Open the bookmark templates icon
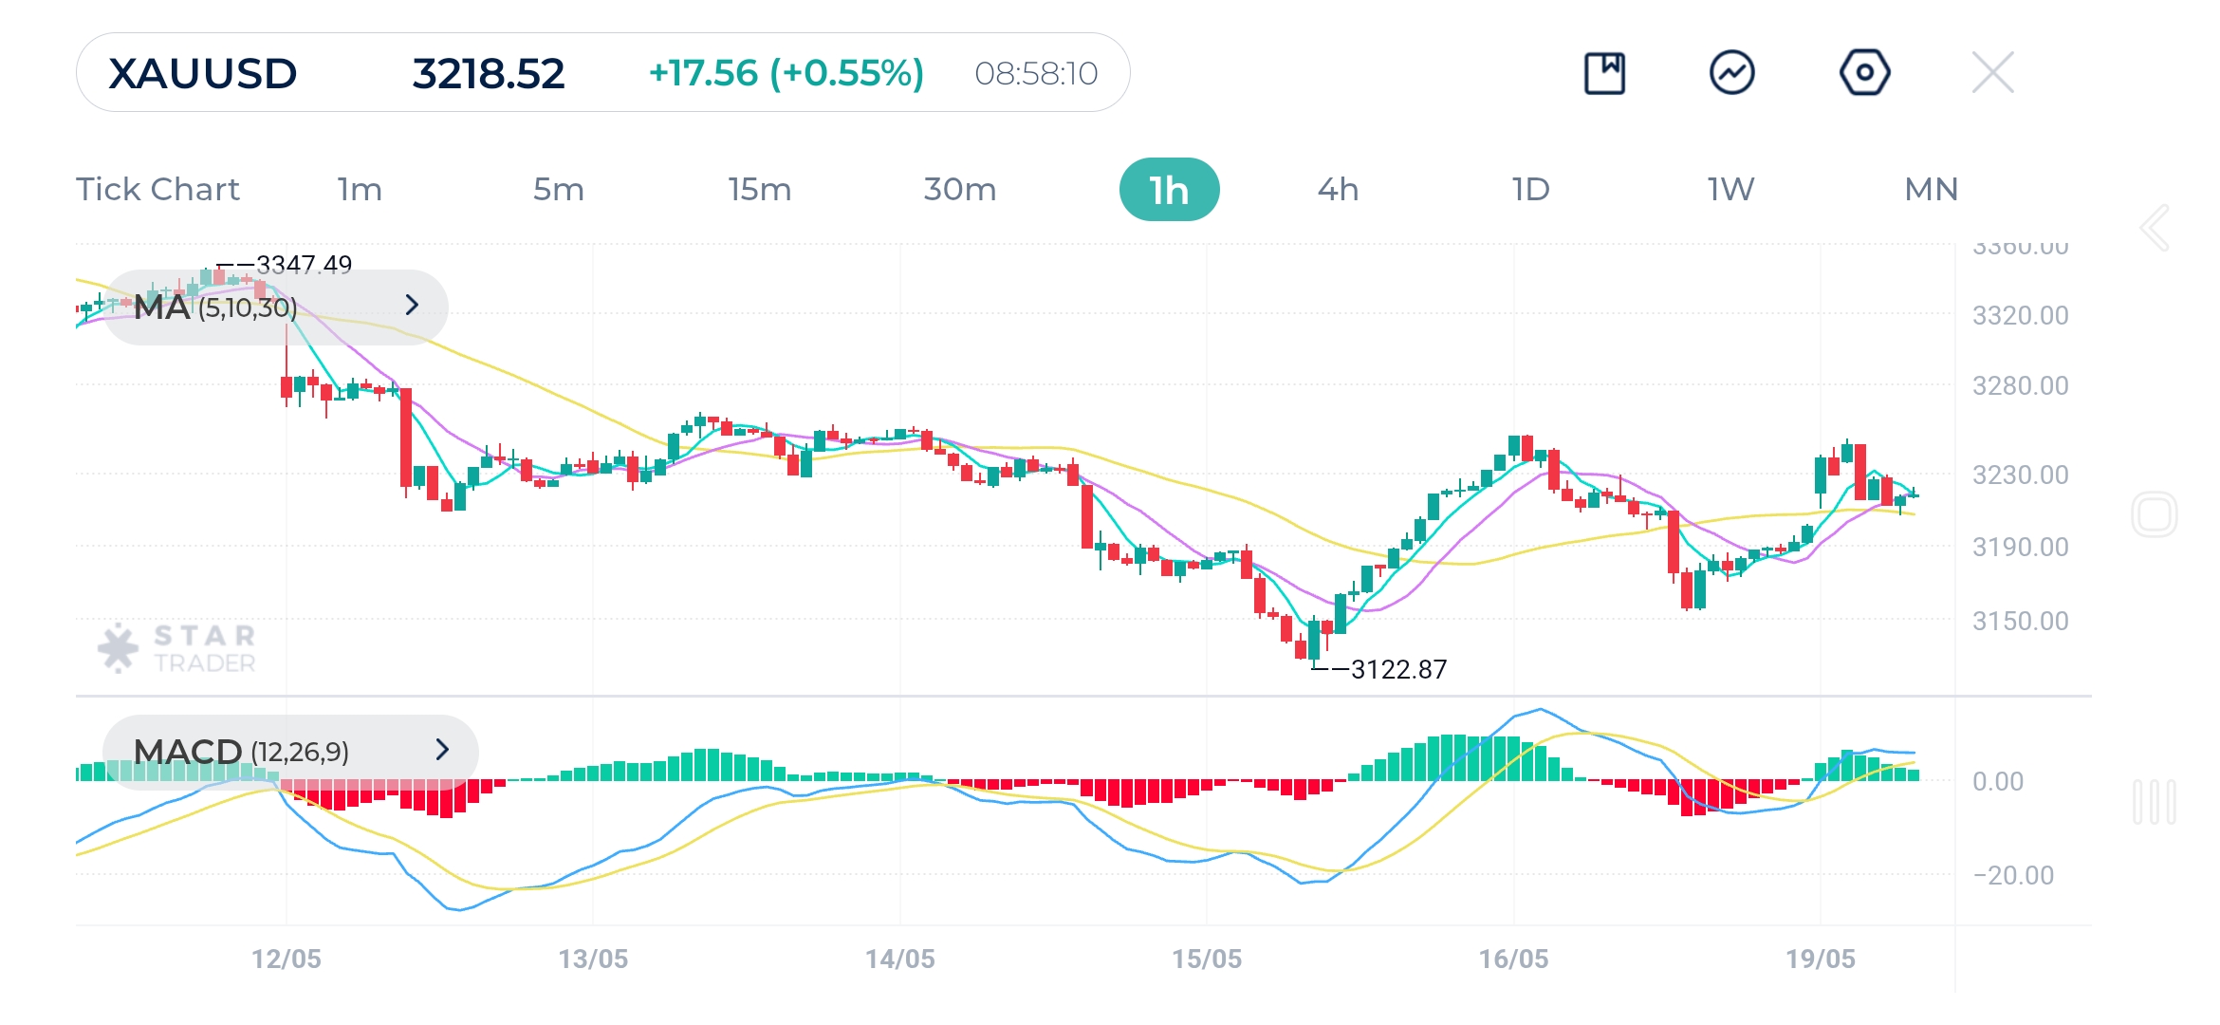 pyautogui.click(x=1605, y=71)
